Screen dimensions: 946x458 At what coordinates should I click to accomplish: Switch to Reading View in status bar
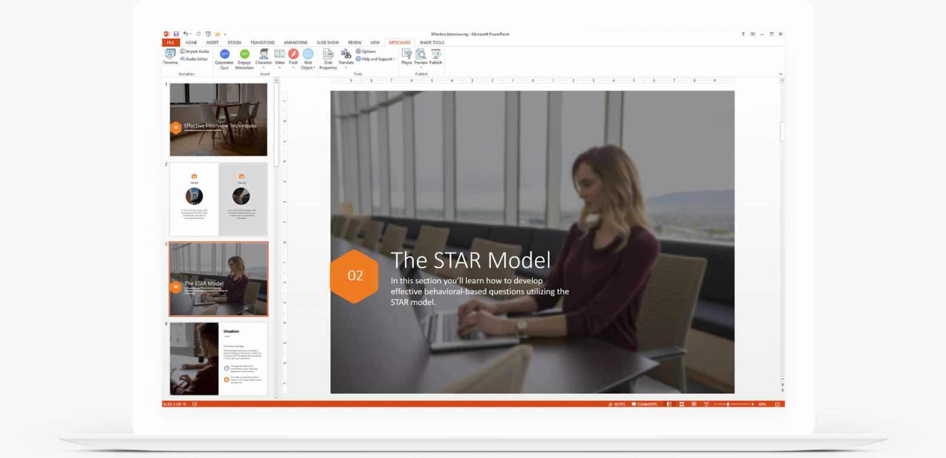[x=694, y=404]
